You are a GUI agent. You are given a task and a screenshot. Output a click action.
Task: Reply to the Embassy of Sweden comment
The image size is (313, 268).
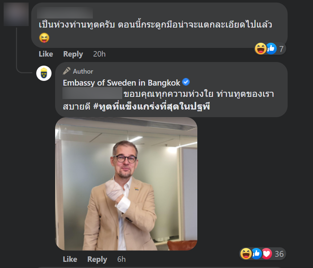97,259
